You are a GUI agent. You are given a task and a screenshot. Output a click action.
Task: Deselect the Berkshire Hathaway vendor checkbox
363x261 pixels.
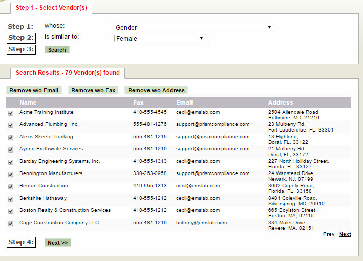click(x=11, y=199)
